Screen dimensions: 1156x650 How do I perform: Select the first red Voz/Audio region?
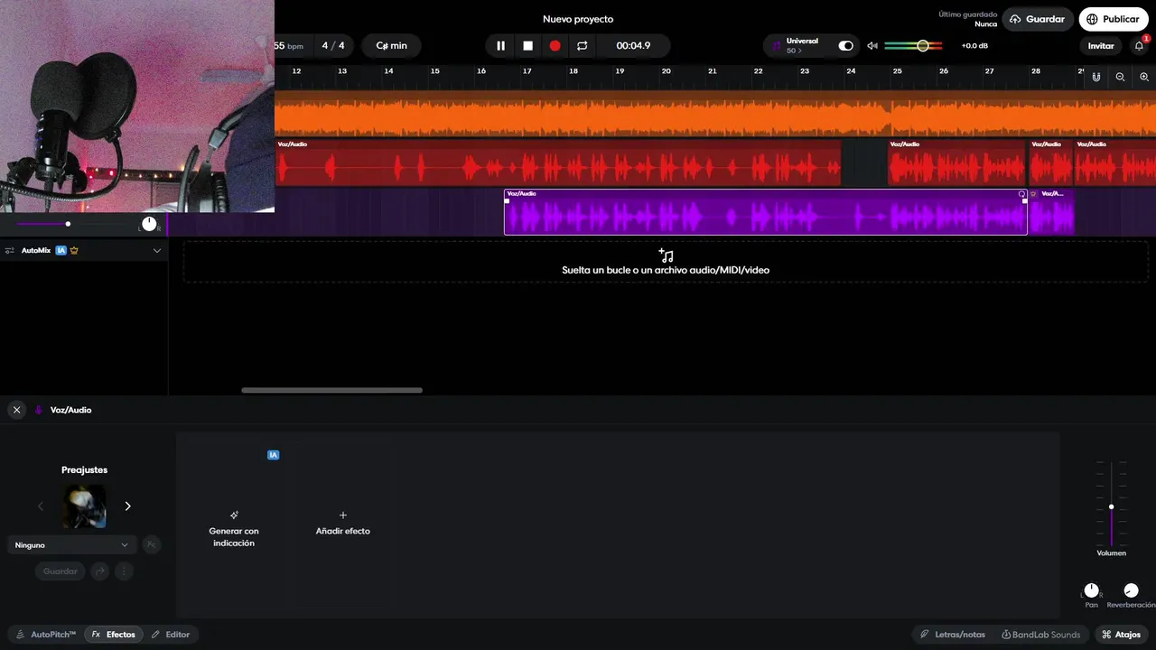pos(558,162)
